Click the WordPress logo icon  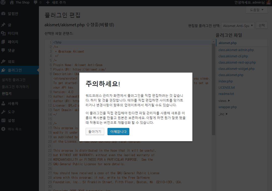coord(3,3)
